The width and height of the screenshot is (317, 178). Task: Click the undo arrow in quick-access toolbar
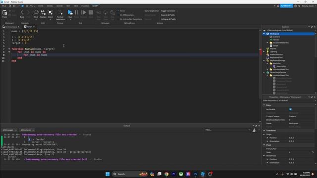31,6
